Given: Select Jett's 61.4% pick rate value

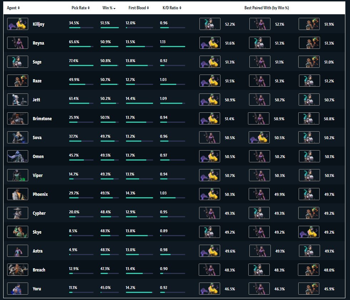Looking at the screenshot, I should 73,98.
